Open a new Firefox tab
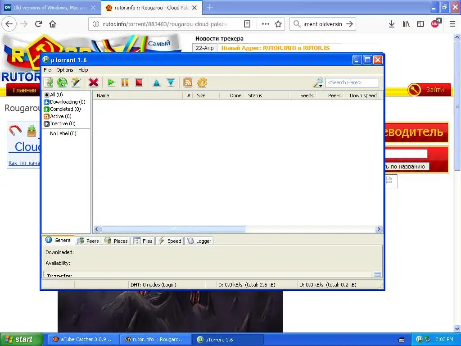Viewport: 461px width, 346px height. click(x=210, y=7)
